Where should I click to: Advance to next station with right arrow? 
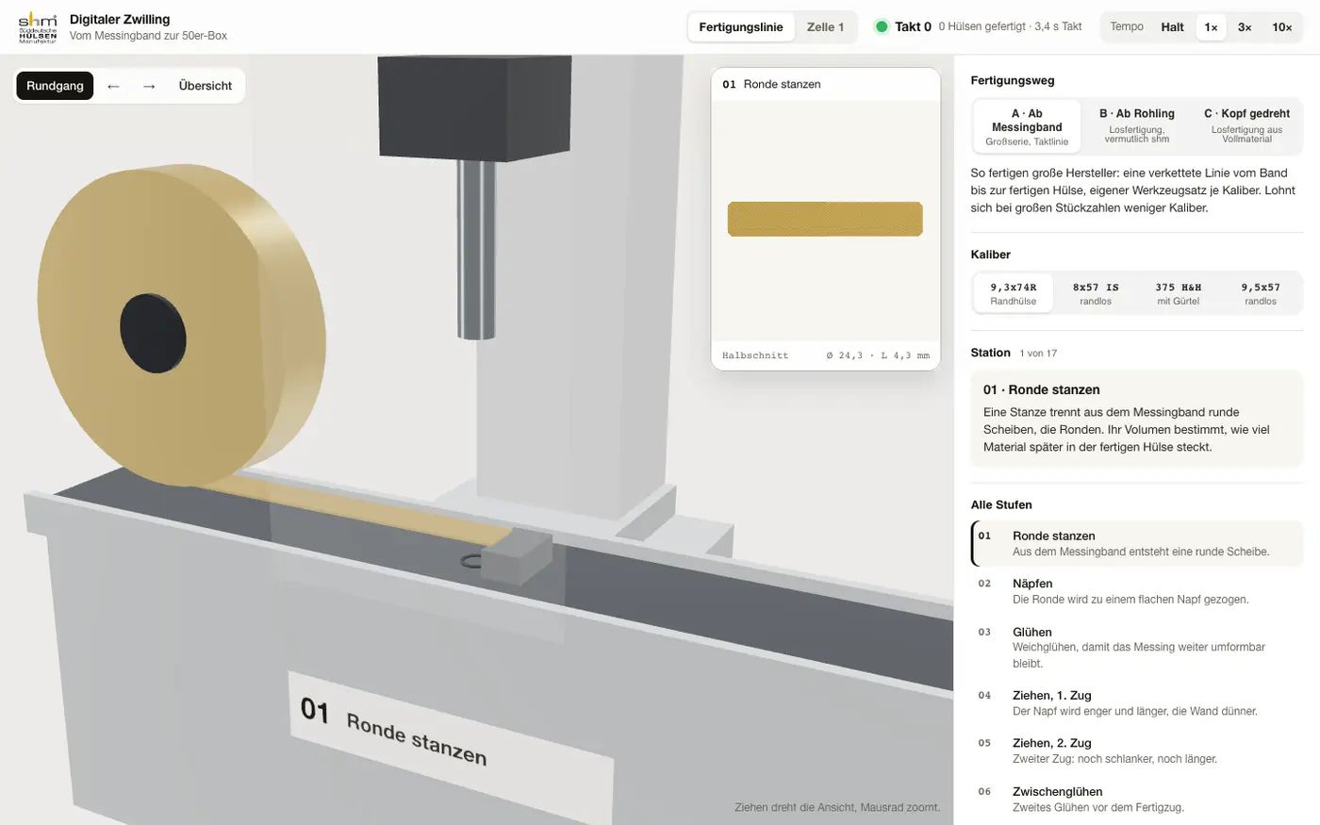pyautogui.click(x=149, y=86)
